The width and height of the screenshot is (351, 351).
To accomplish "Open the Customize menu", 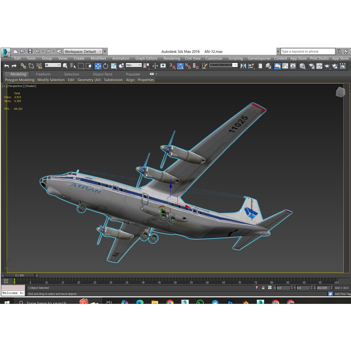I will coord(214,58).
